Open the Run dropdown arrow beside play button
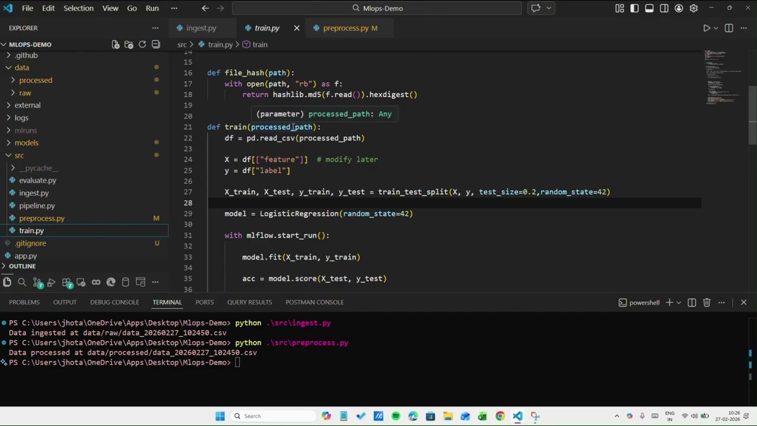This screenshot has height=426, width=757. click(x=715, y=28)
